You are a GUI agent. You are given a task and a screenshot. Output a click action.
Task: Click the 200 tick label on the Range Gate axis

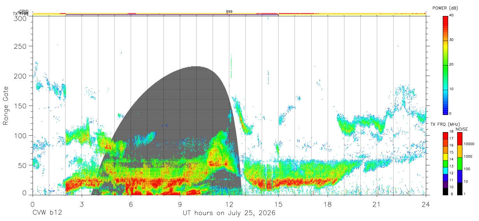pos(21,76)
